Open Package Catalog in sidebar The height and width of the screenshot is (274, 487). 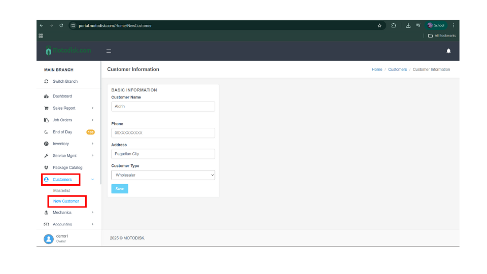(x=67, y=167)
